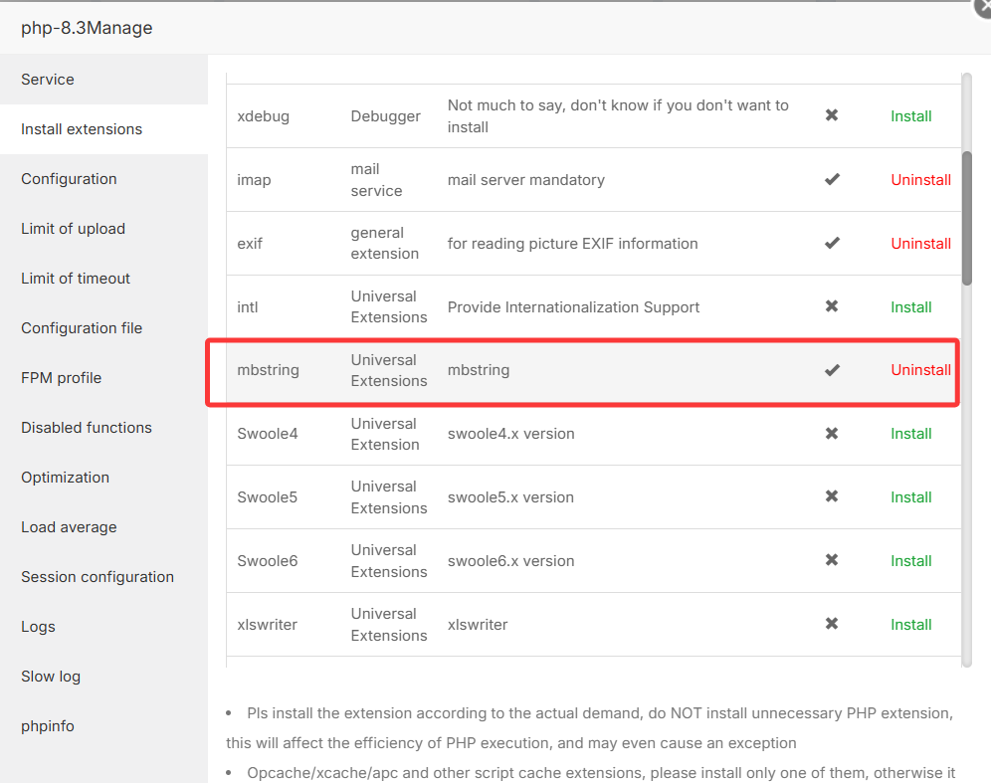
Task: Click the exif installed checkmark icon
Action: [832, 243]
